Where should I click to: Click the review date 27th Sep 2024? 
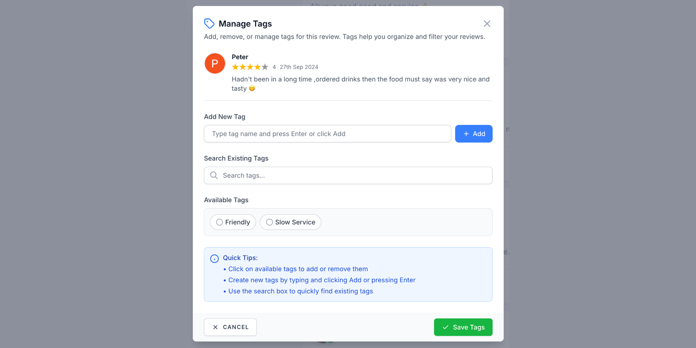pyautogui.click(x=299, y=67)
